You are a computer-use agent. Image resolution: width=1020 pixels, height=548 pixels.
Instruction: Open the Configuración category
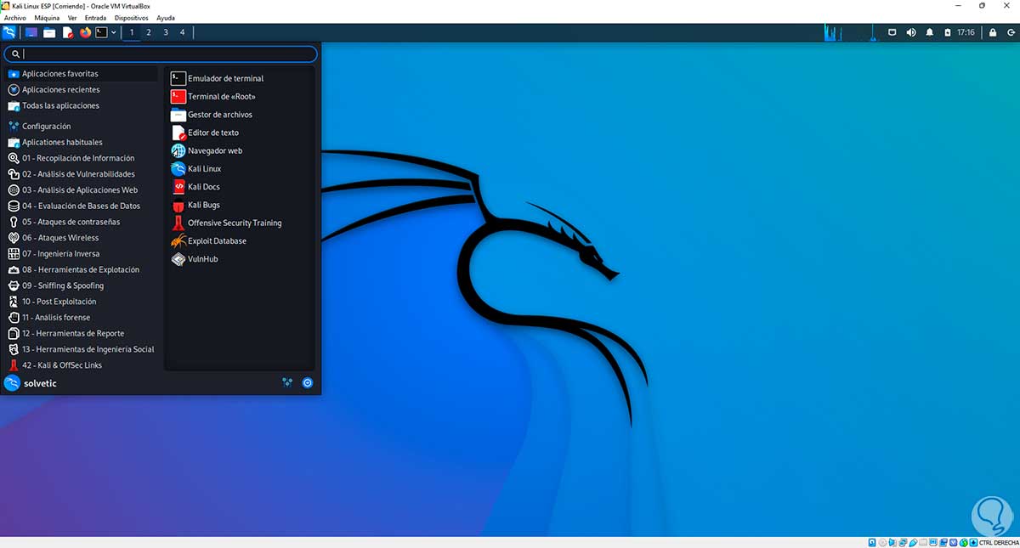(x=82, y=127)
